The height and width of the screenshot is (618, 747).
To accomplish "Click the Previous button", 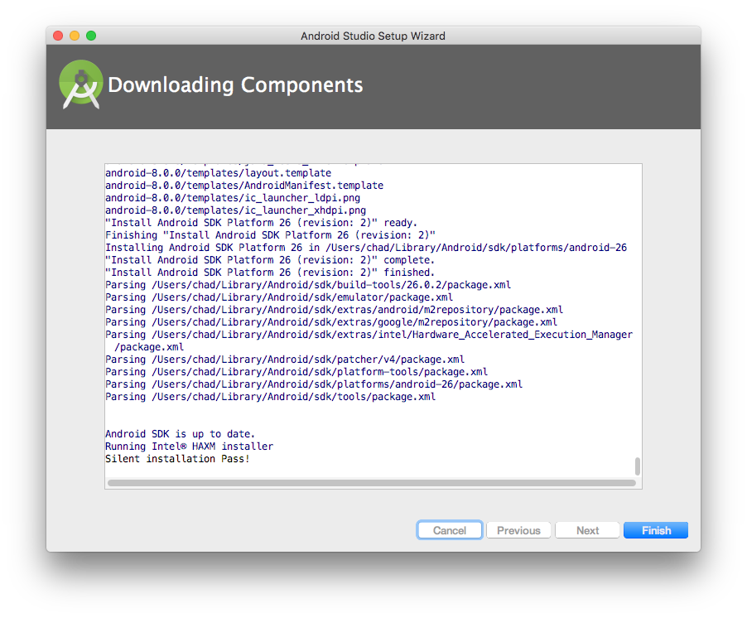I will pos(518,530).
